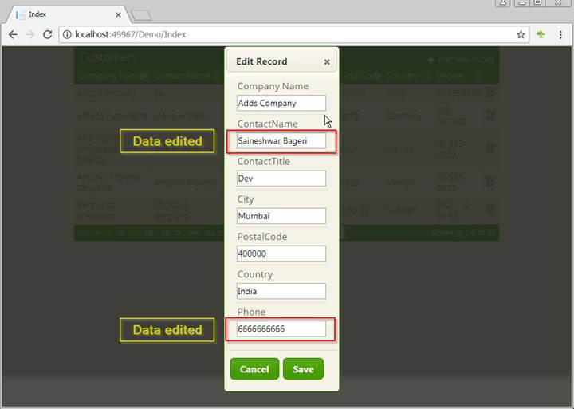Edit the Alfreds Futterkiste row via edit icon

(490, 116)
